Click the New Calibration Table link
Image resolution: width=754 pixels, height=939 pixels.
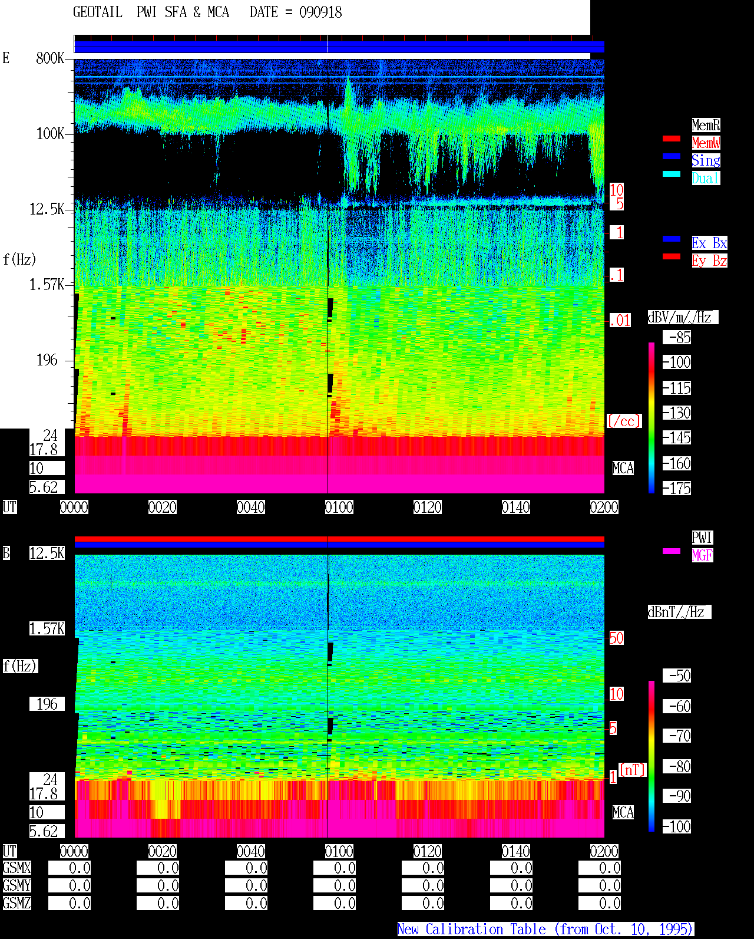pos(545,929)
